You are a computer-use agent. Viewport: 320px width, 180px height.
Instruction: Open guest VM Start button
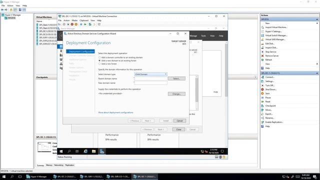pyautogui.click(x=61, y=151)
